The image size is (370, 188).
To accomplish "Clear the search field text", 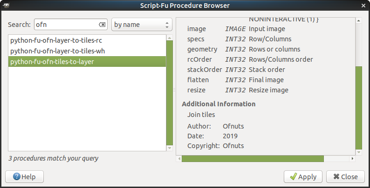I will [x=102, y=25].
